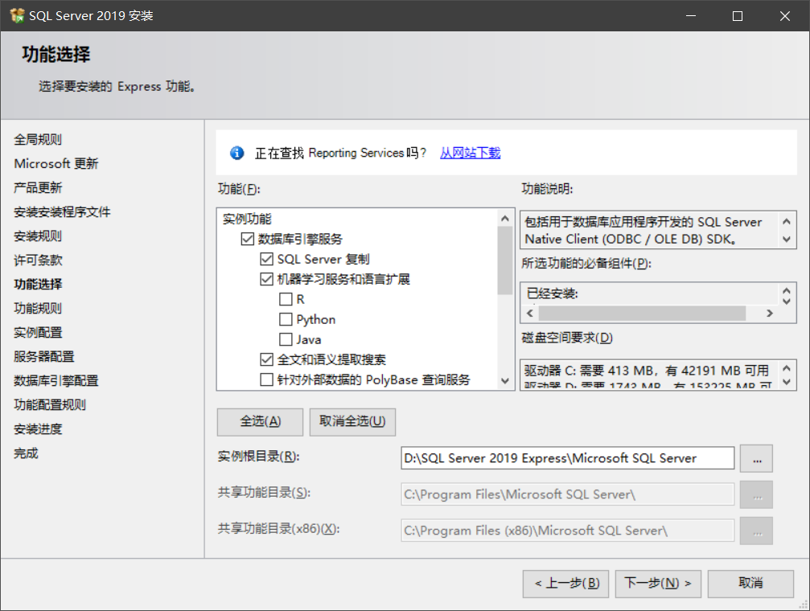Select the 安装规则 step
Image resolution: width=810 pixels, height=611 pixels.
(38, 236)
